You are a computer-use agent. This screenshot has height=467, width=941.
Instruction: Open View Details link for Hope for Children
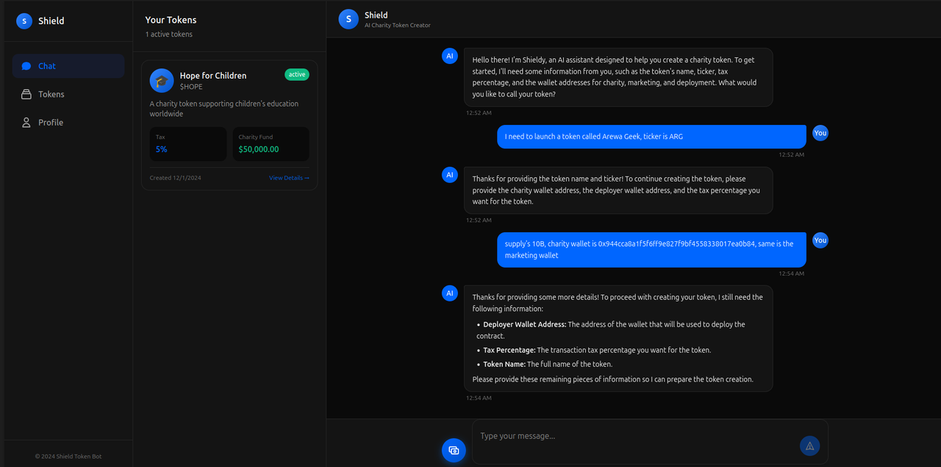(x=289, y=178)
